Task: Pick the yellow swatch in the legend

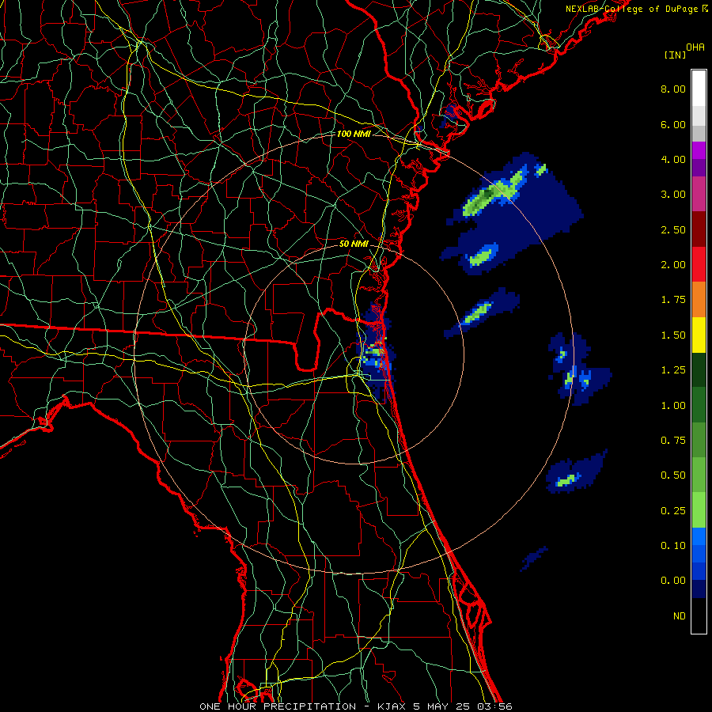Action: click(699, 335)
